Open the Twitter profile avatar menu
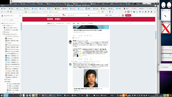 click(123, 15)
